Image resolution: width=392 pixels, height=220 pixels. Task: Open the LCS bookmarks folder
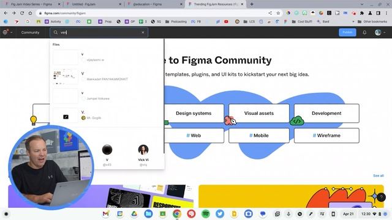tap(249, 22)
